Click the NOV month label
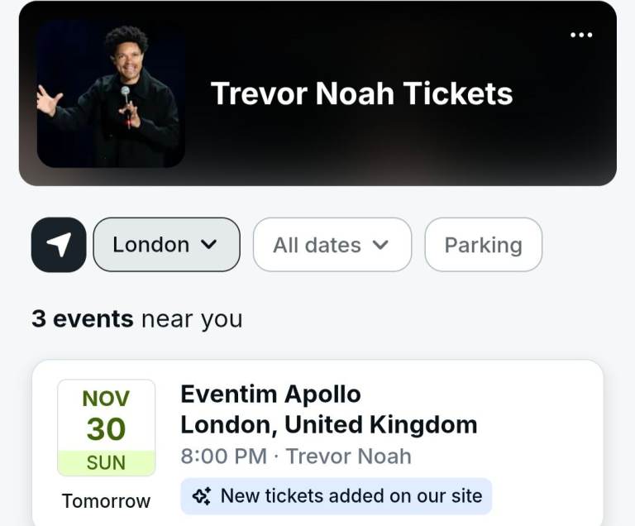635x526 pixels. (x=106, y=399)
